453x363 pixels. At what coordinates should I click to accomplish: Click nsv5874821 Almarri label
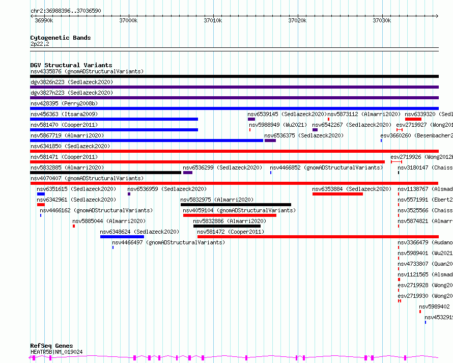tap(426, 221)
